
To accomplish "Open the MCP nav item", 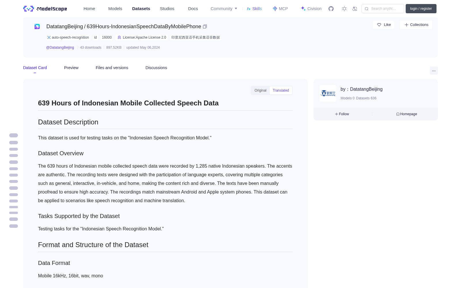I will [280, 9].
